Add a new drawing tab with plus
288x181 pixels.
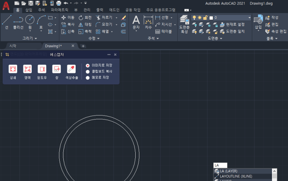[83, 46]
